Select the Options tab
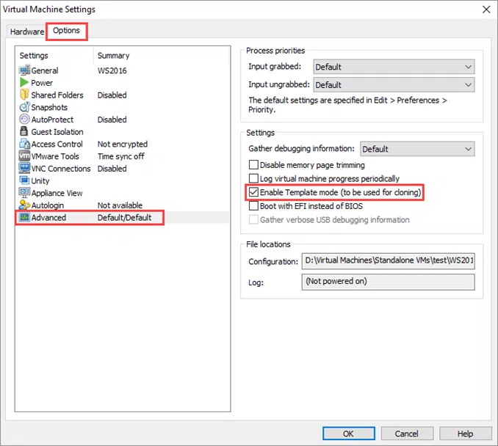 tap(66, 31)
